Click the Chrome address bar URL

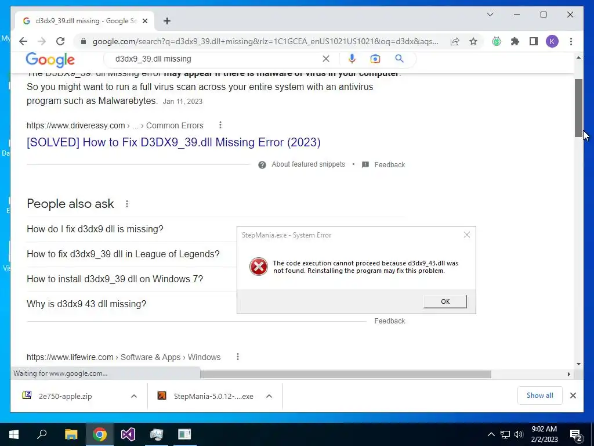[x=265, y=41]
